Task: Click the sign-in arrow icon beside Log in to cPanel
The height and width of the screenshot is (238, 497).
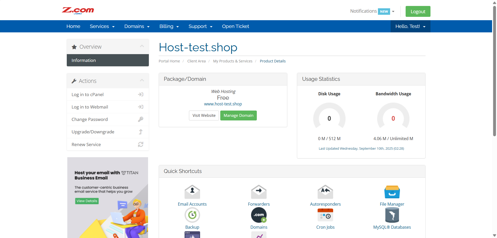Action: pos(141,95)
